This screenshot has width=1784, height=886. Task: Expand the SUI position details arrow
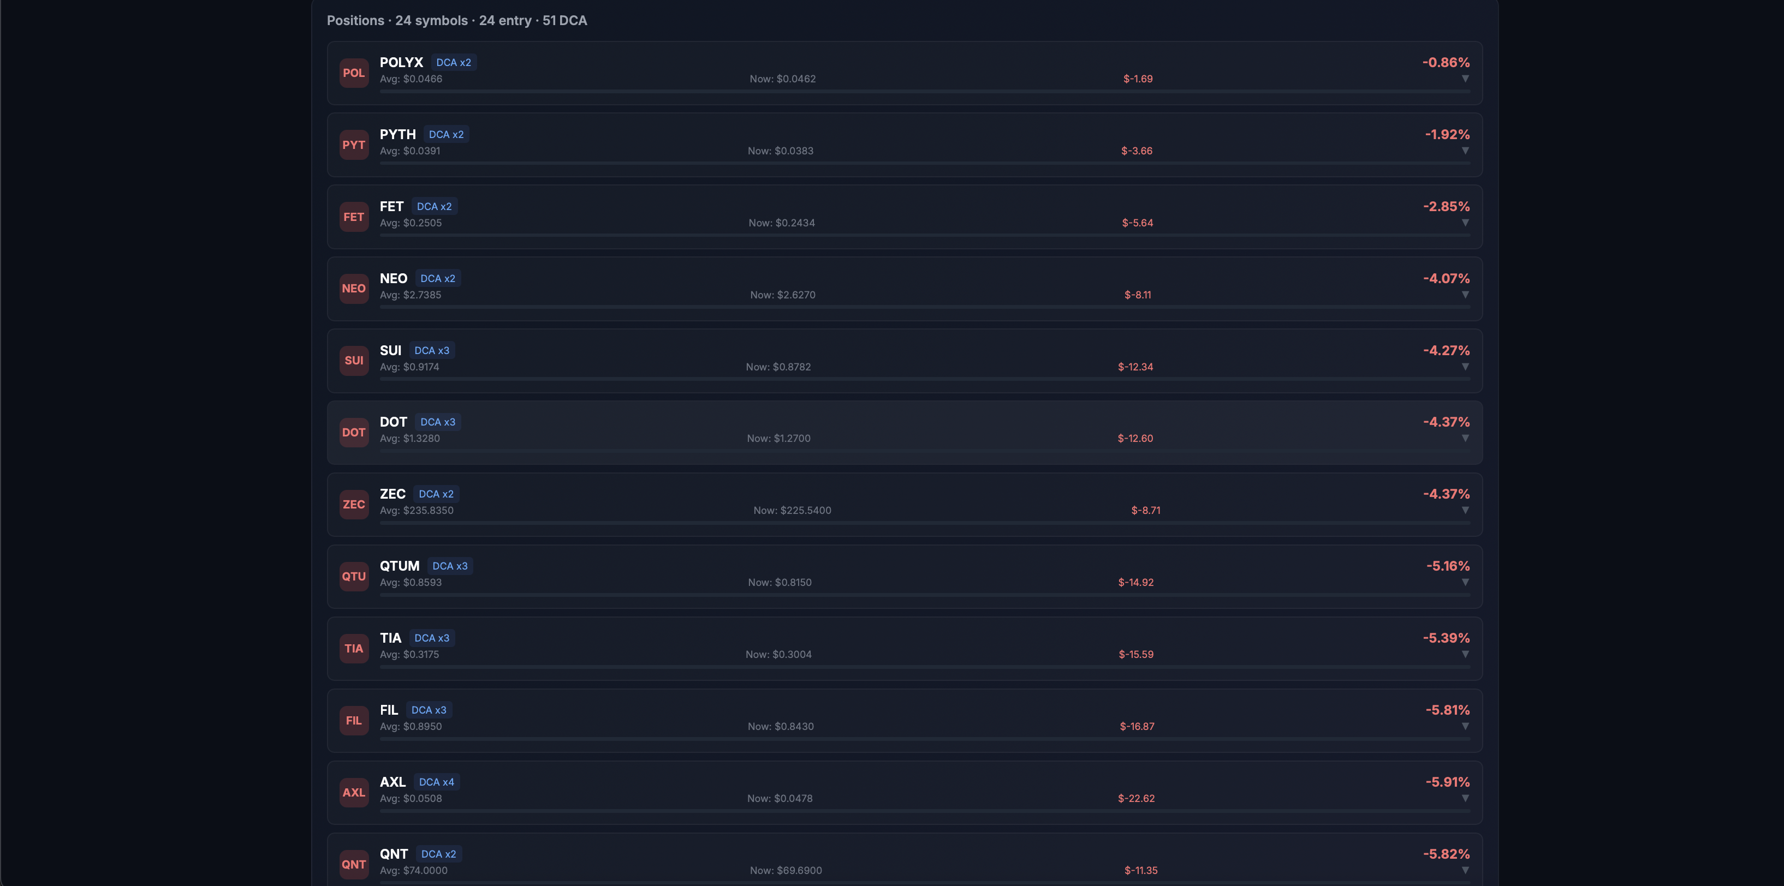[x=1465, y=367]
